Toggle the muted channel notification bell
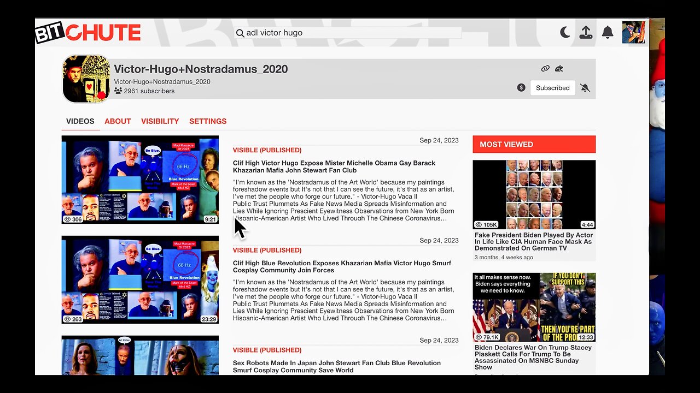Viewport: 700px width, 393px height. pos(585,87)
